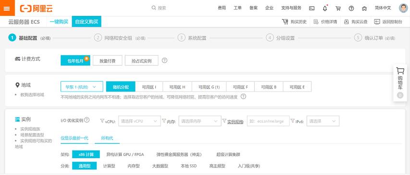This screenshot has width=410, height=175.
Task: Open the 内存 selection dropdown
Action: click(x=200, y=121)
